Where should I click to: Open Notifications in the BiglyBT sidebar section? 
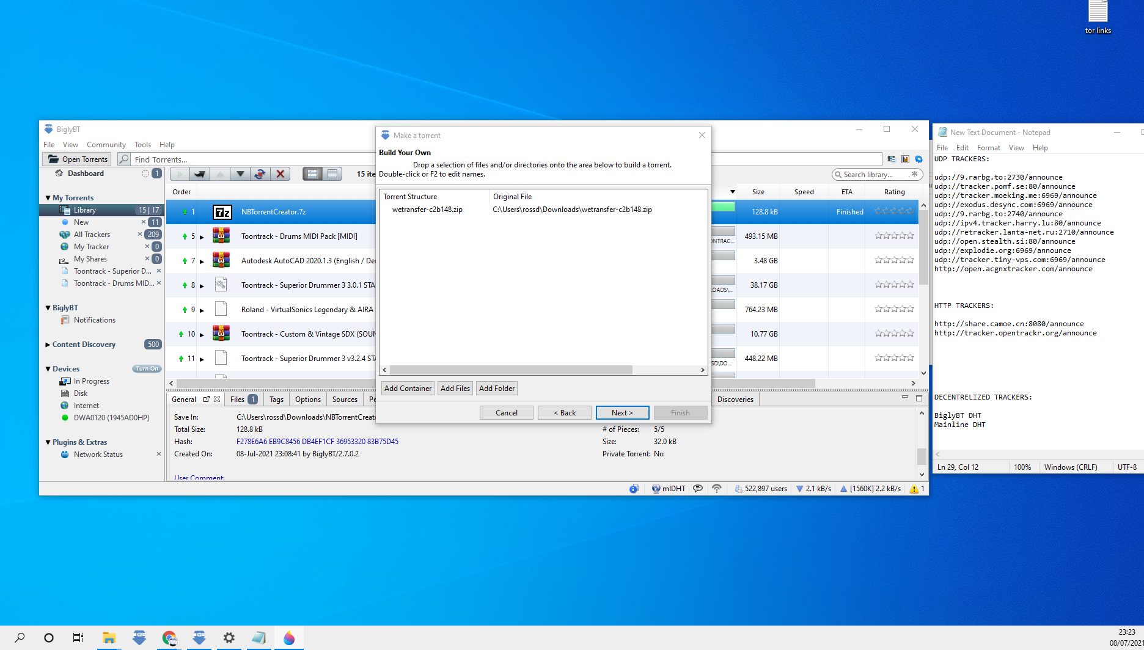click(94, 320)
